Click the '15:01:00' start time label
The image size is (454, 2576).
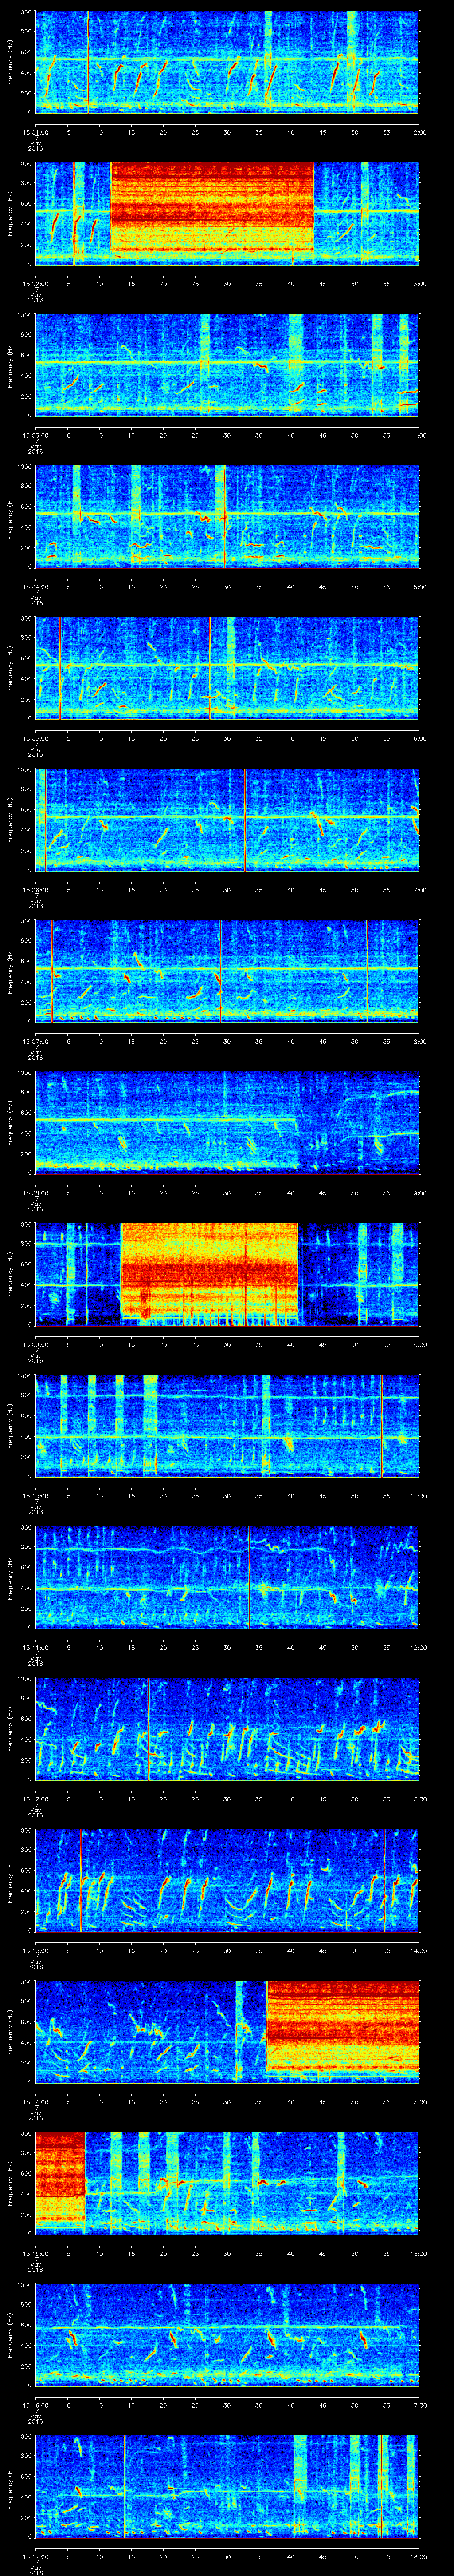pos(36,131)
